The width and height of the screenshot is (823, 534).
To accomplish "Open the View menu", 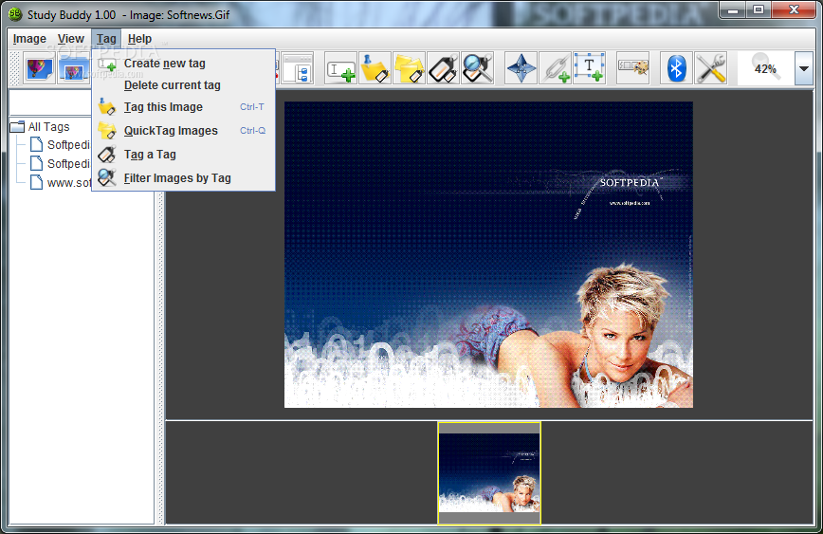I will click(x=71, y=39).
